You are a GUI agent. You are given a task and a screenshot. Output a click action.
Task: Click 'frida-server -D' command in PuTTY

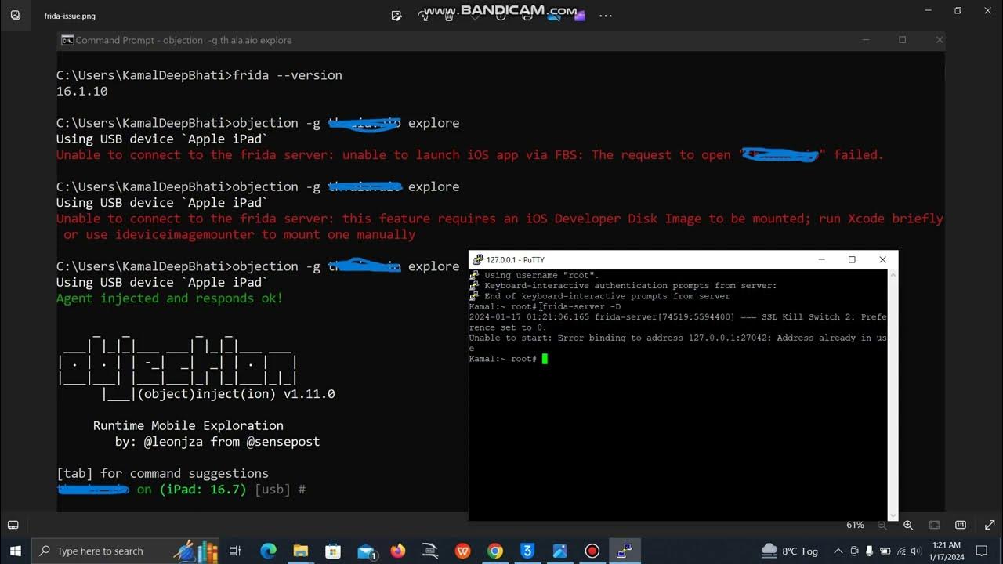click(x=581, y=306)
